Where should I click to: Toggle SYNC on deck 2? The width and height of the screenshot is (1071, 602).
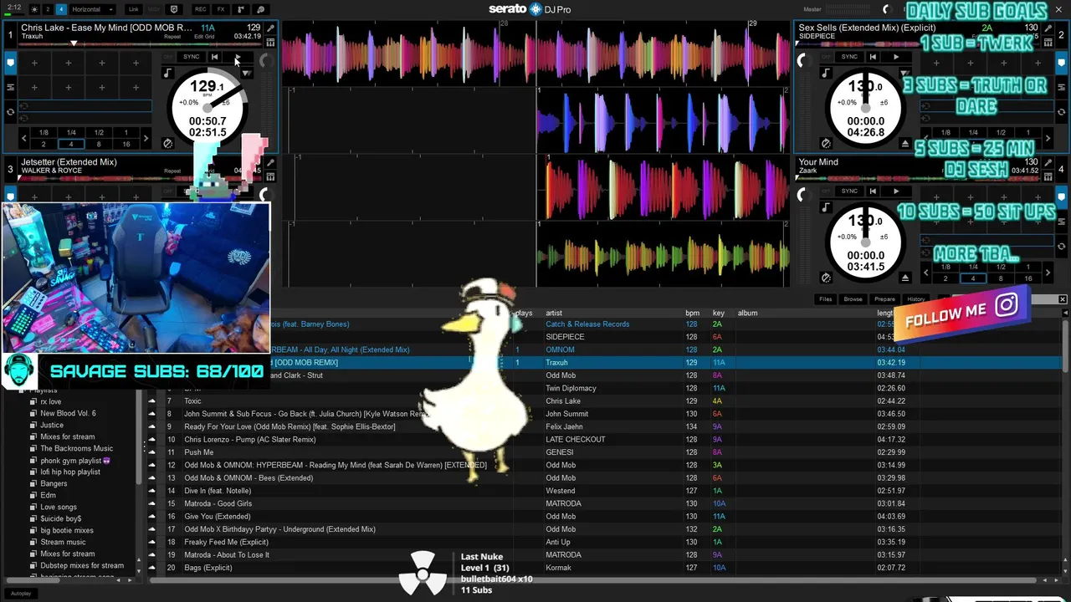pyautogui.click(x=849, y=57)
